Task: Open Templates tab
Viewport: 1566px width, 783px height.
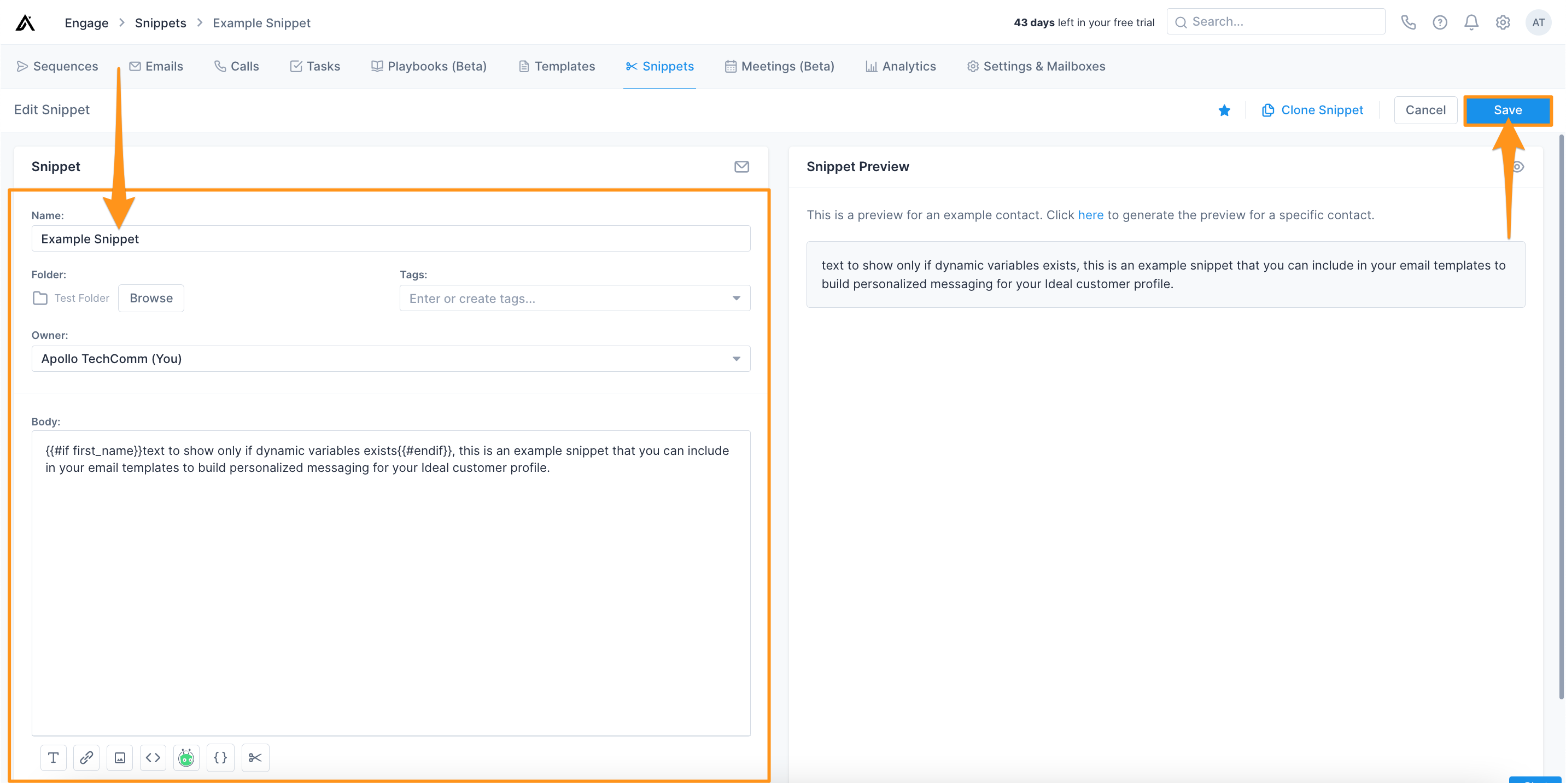Action: click(x=556, y=66)
